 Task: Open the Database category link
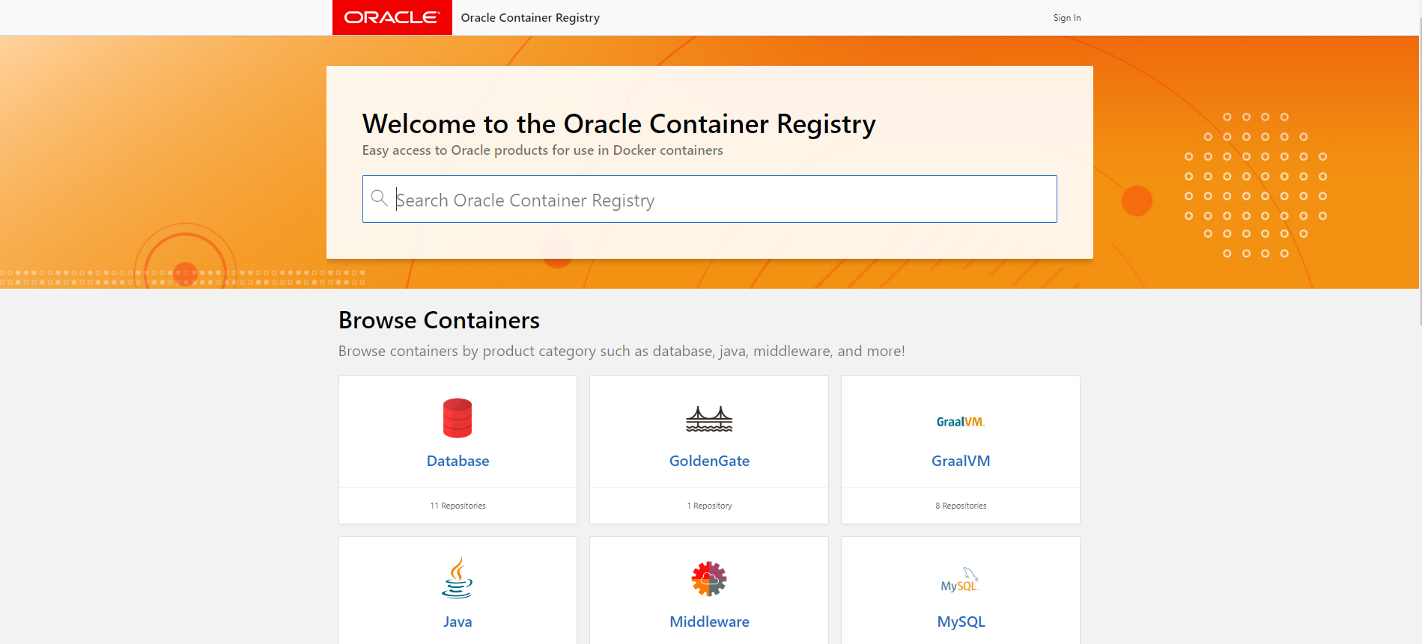458,461
